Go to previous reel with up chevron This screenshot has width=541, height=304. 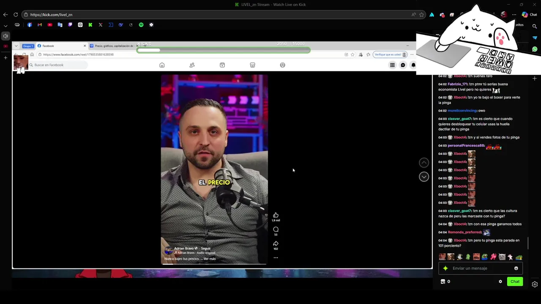[424, 163]
